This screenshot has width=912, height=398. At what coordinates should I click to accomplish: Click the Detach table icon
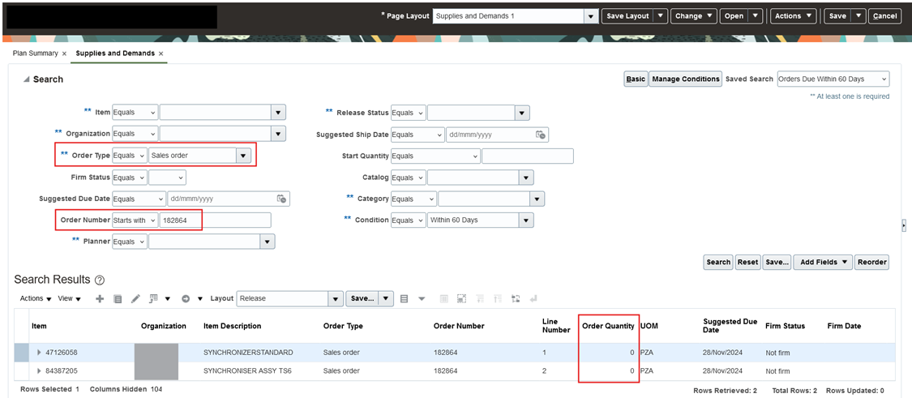(x=462, y=298)
